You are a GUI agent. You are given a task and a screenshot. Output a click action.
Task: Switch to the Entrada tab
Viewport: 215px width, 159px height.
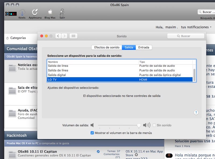pos(144,47)
